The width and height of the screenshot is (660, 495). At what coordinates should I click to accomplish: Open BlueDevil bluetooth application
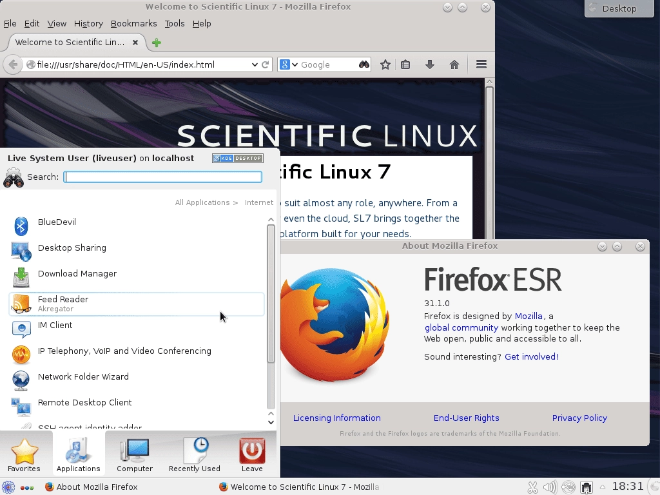click(137, 226)
